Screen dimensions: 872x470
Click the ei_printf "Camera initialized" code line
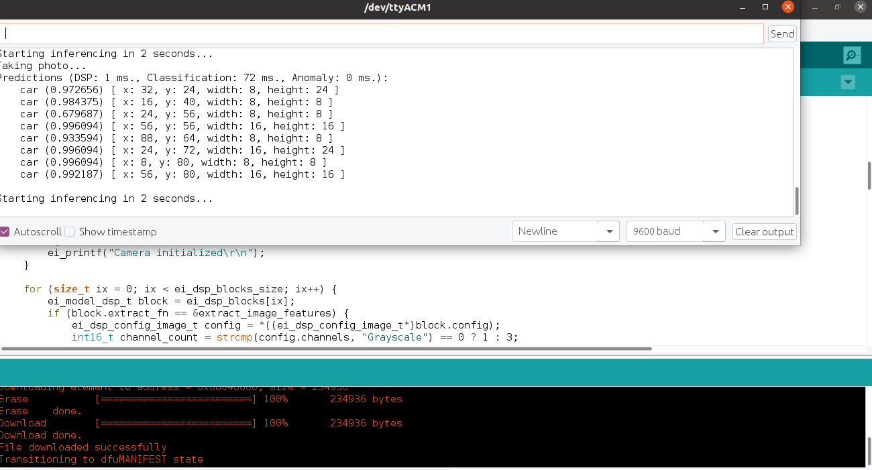(156, 253)
